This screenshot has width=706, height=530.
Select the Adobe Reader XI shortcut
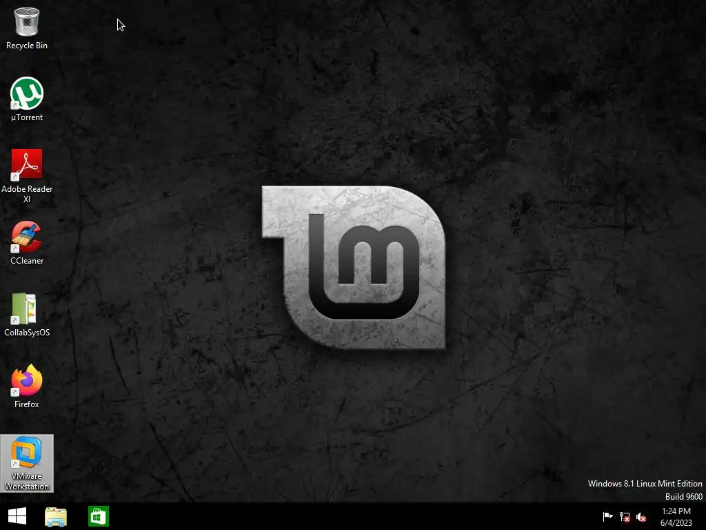[27, 176]
